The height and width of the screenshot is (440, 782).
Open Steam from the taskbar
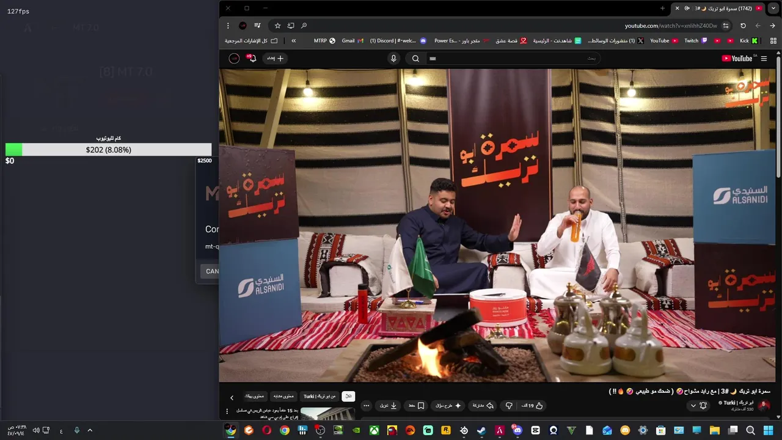click(x=481, y=430)
